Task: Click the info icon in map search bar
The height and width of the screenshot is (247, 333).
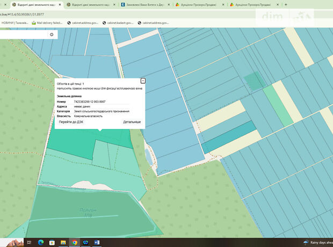Action: 52,34
